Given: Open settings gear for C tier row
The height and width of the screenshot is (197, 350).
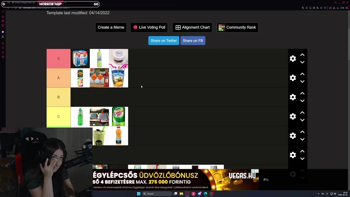Looking at the screenshot, I should coord(293,117).
